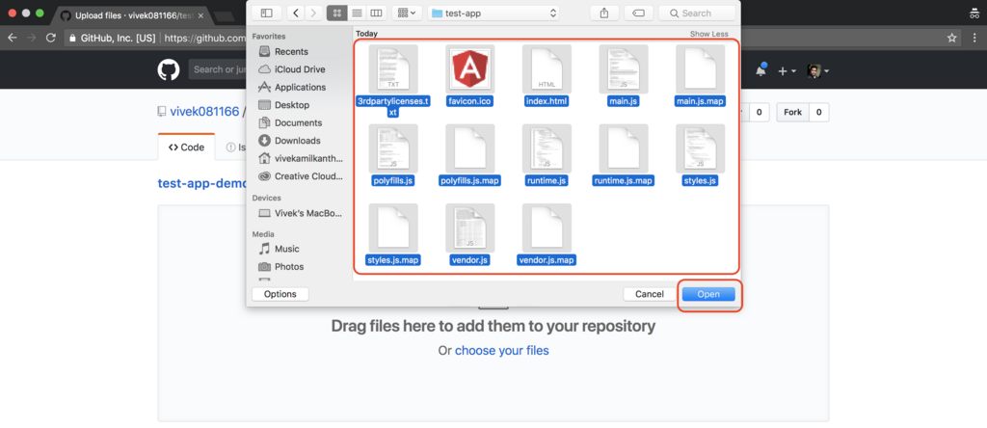Go back in file dialog
Screen dimensions: 987x428
tap(297, 13)
